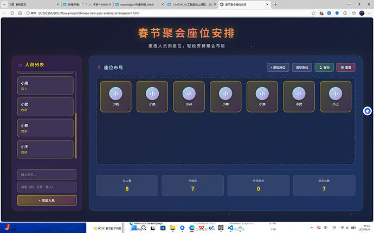Screen dimensions: 374x233
Task: Check the Wi-Fi network tray icon
Action: [x=342, y=228]
